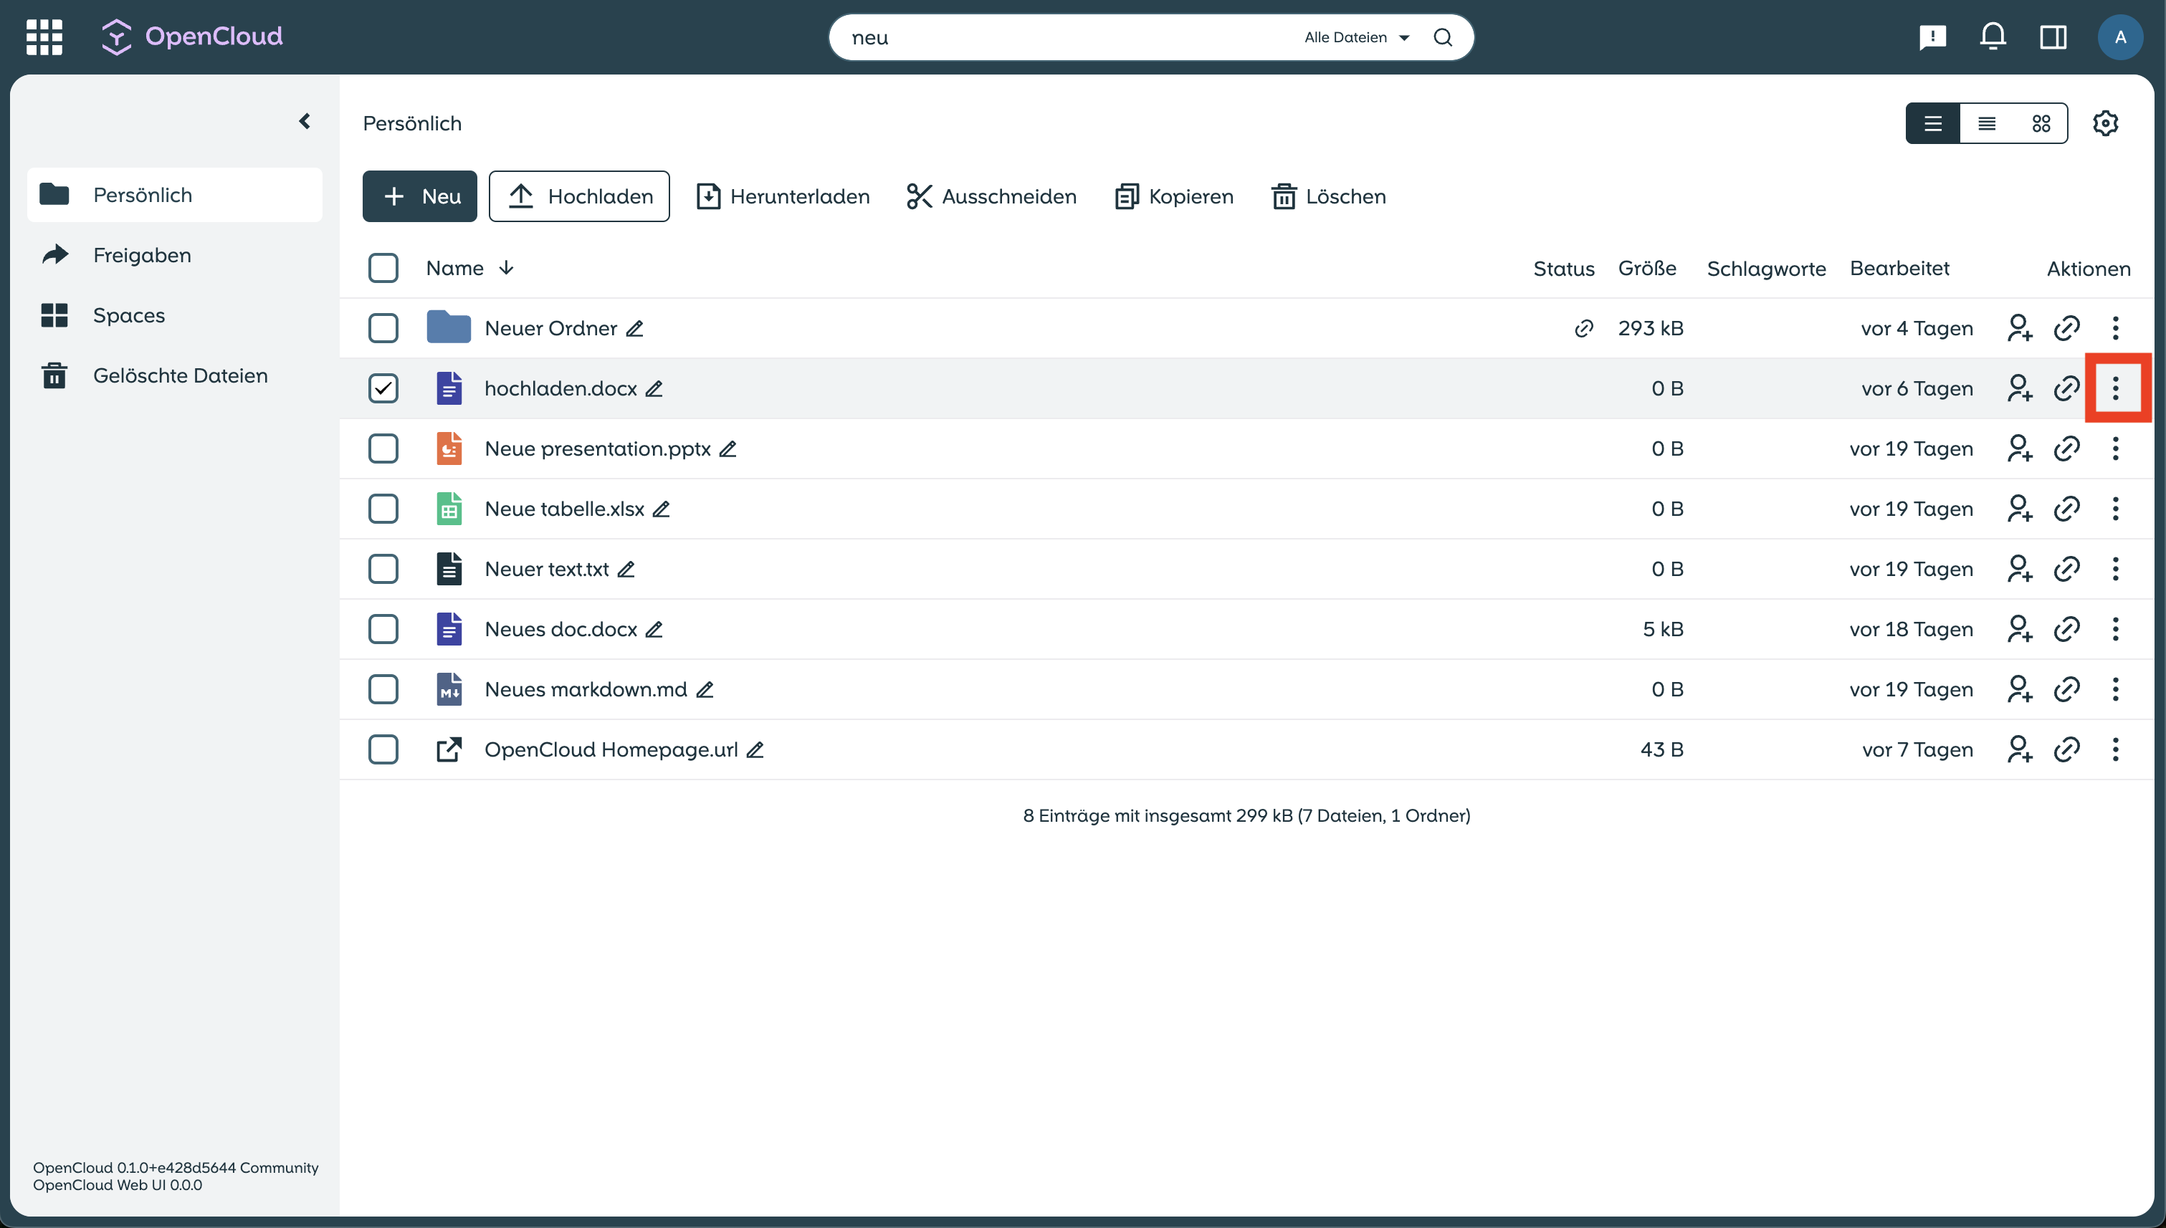Share Neues markdown.md with people icon

coord(2019,689)
